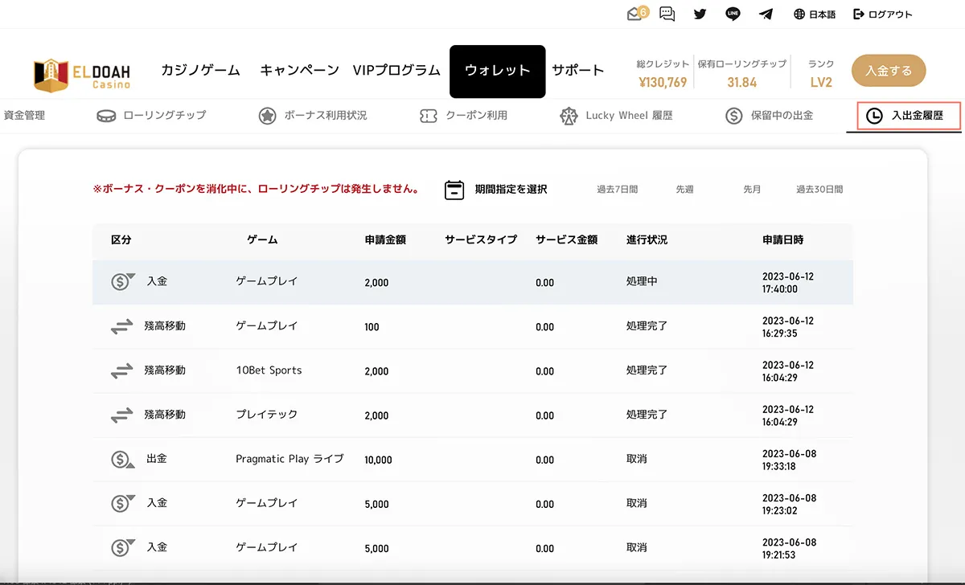Screen dimensions: 965x585
Task: Switch to the ローリングチップ tab
Action: tap(151, 115)
